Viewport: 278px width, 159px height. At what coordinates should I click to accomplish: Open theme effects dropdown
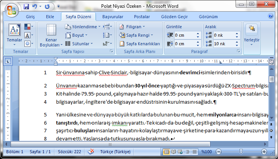[x=29, y=44]
